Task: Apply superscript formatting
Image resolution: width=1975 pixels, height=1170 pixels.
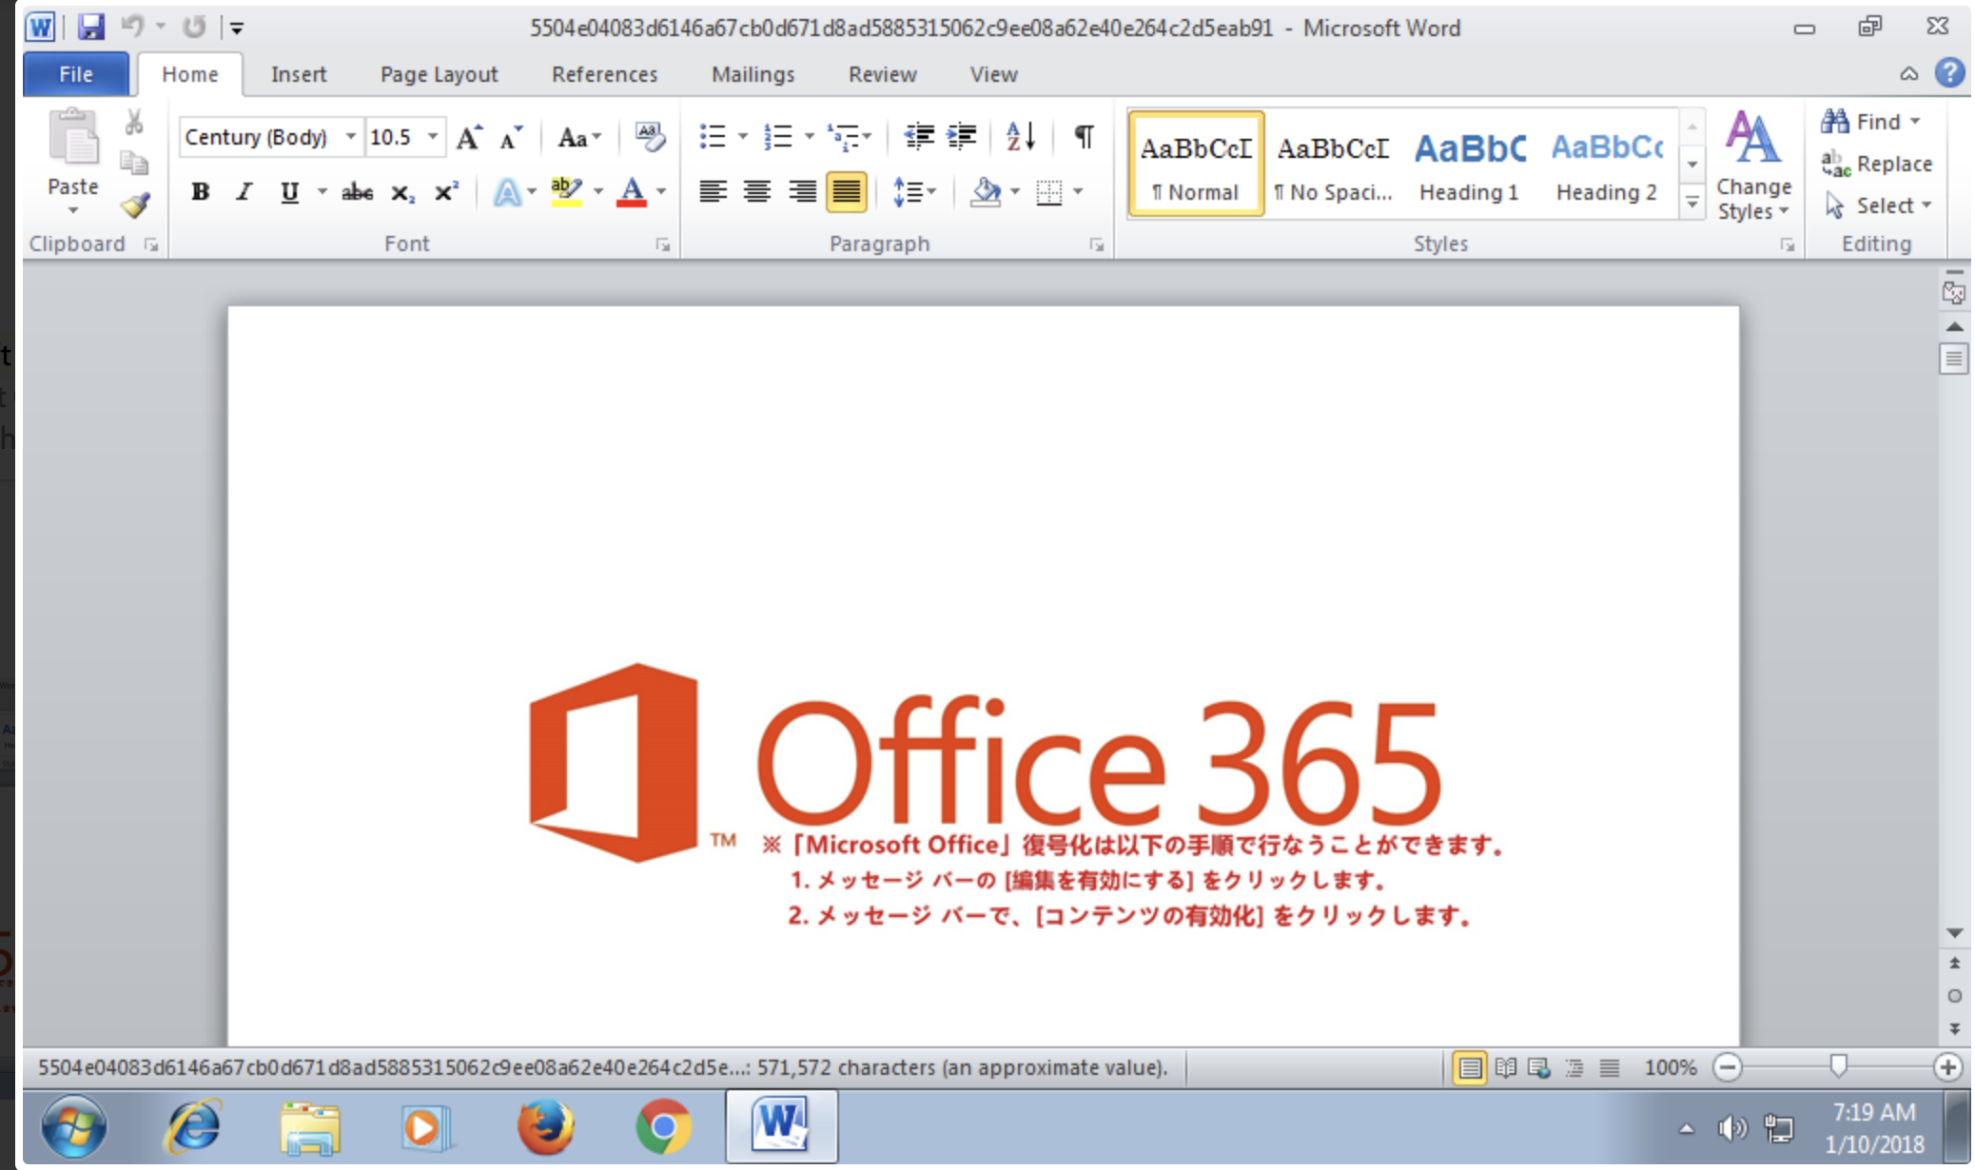Action: coord(445,192)
